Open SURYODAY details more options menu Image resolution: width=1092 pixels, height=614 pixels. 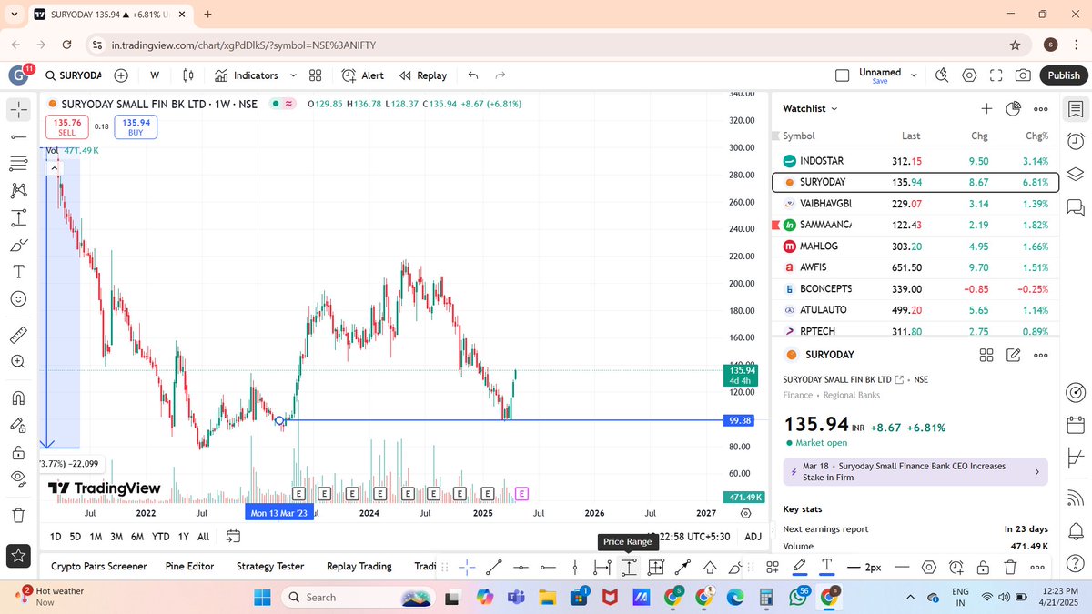coord(1041,355)
